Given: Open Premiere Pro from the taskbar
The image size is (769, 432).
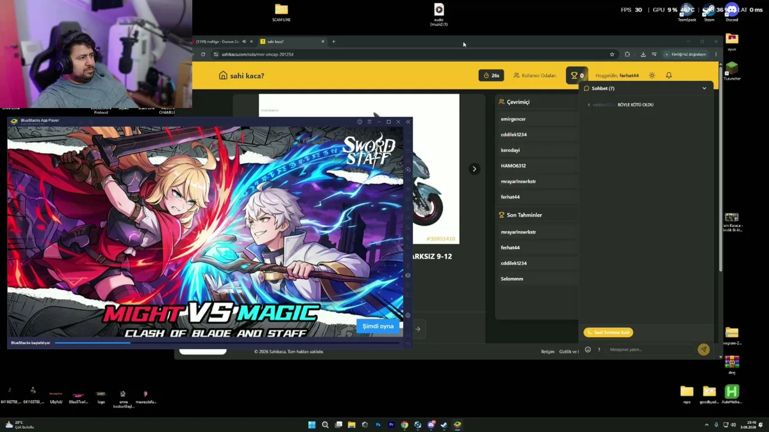Looking at the screenshot, I should (x=391, y=425).
